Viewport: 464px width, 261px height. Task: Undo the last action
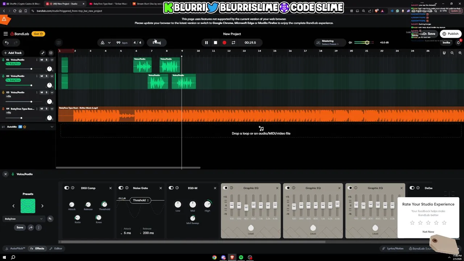pos(7,42)
